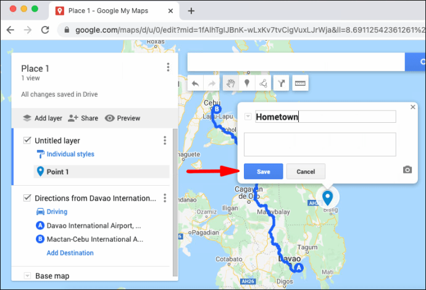Open Untitled layer options menu

pos(165,141)
